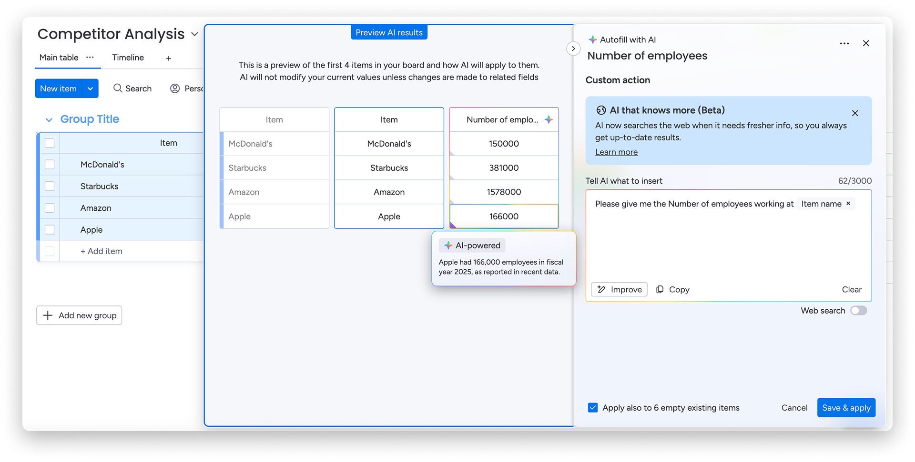Dismiss the AI that knows more banner
The height and width of the screenshot is (462, 915).
coord(855,113)
